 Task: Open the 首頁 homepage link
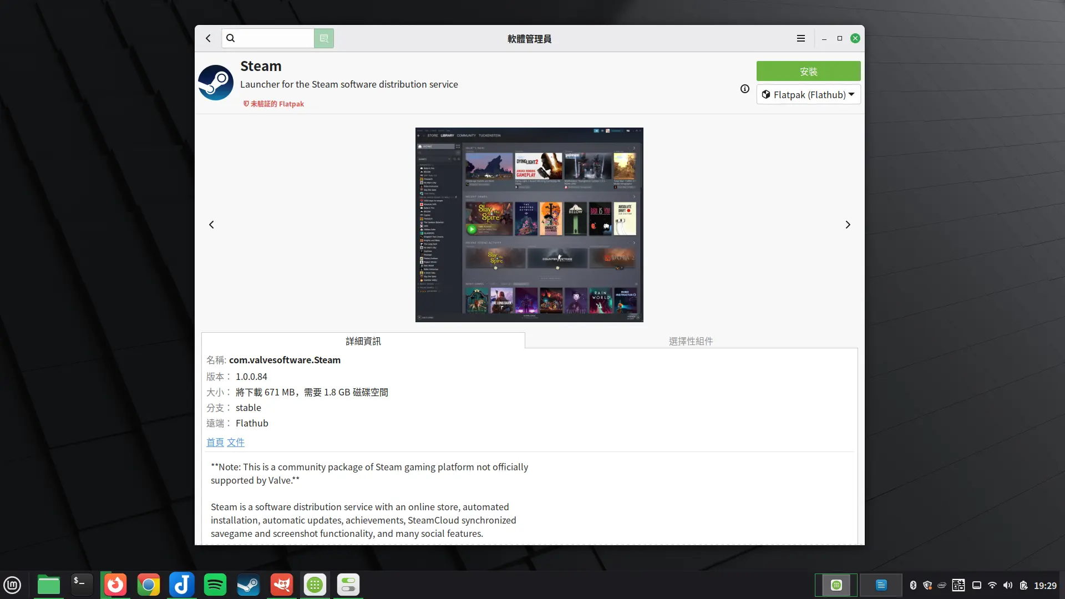tap(216, 442)
